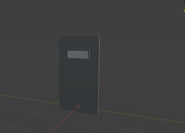Select the light gray window panel on shield

pos(78,55)
